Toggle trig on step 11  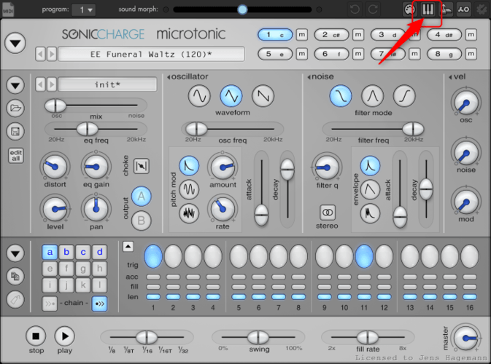(364, 256)
